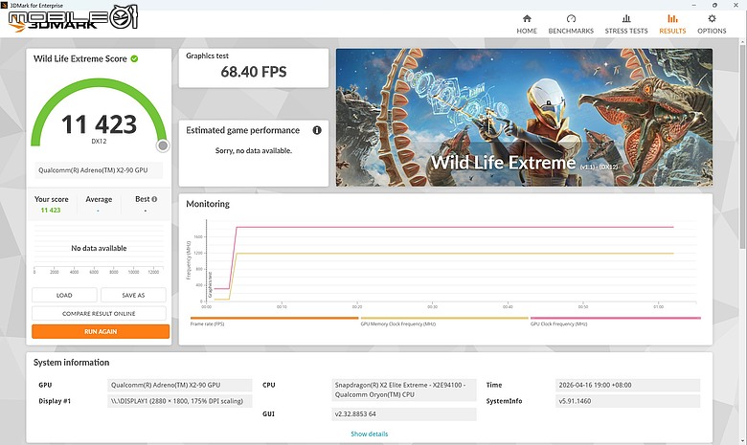Toggle GPU Memory Clock Frequency legend bar
747x445 pixels.
click(x=444, y=318)
